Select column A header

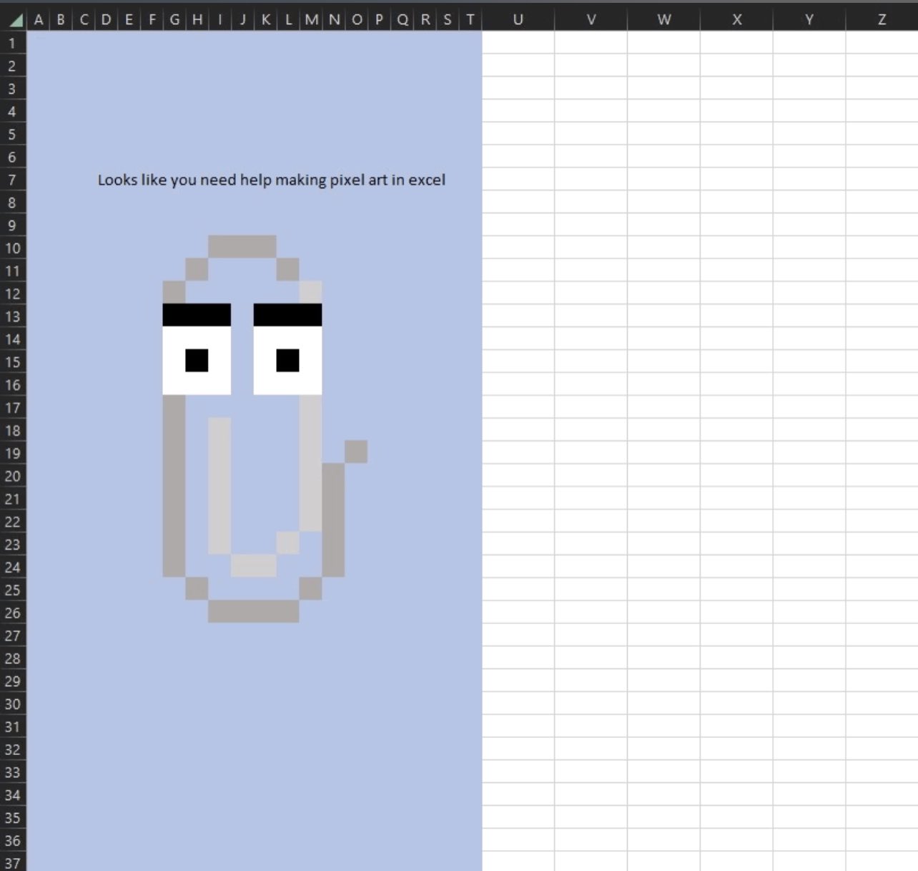pyautogui.click(x=39, y=19)
